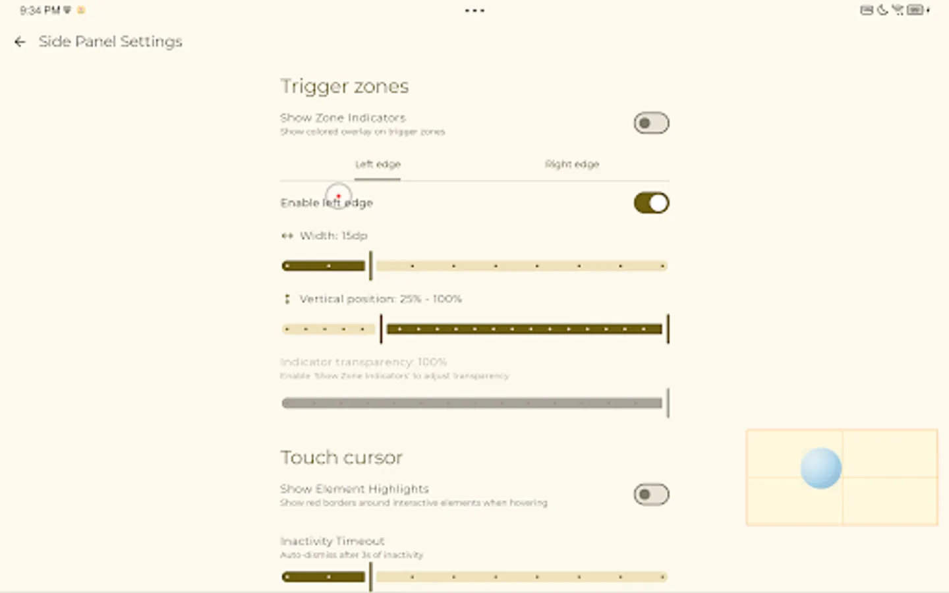Disable the Enable left edge toggle
Viewport: 949px width, 593px height.
coord(650,203)
